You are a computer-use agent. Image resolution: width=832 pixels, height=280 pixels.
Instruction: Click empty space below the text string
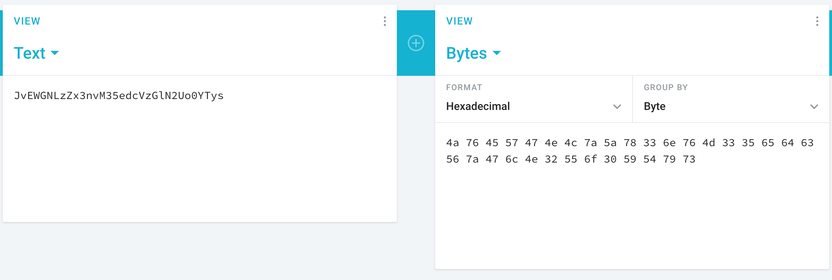[x=198, y=164]
